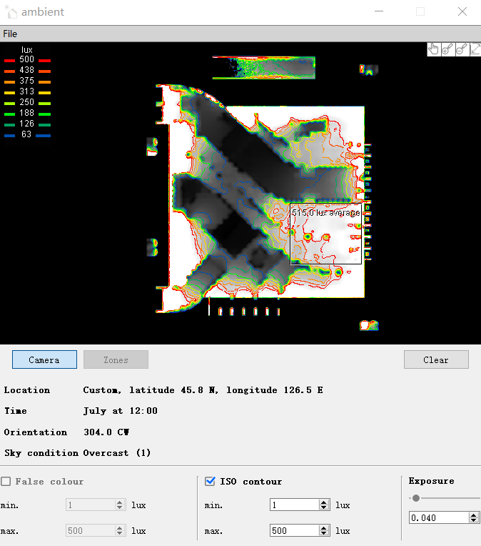Click the ISO contour max lux field

coord(293,531)
